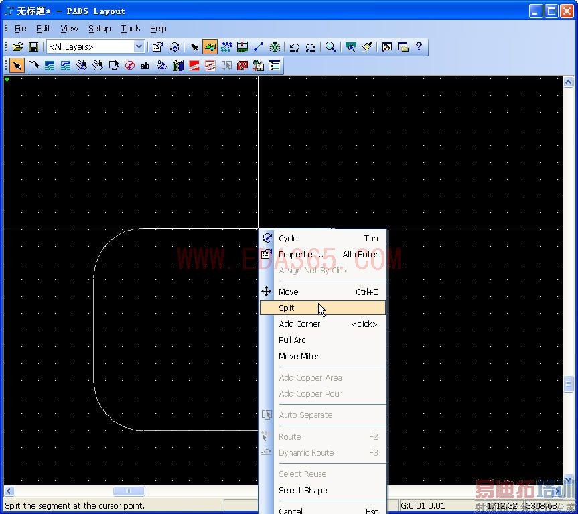Choose Properties... from the context menu
The width and height of the screenshot is (578, 514).
click(323, 255)
